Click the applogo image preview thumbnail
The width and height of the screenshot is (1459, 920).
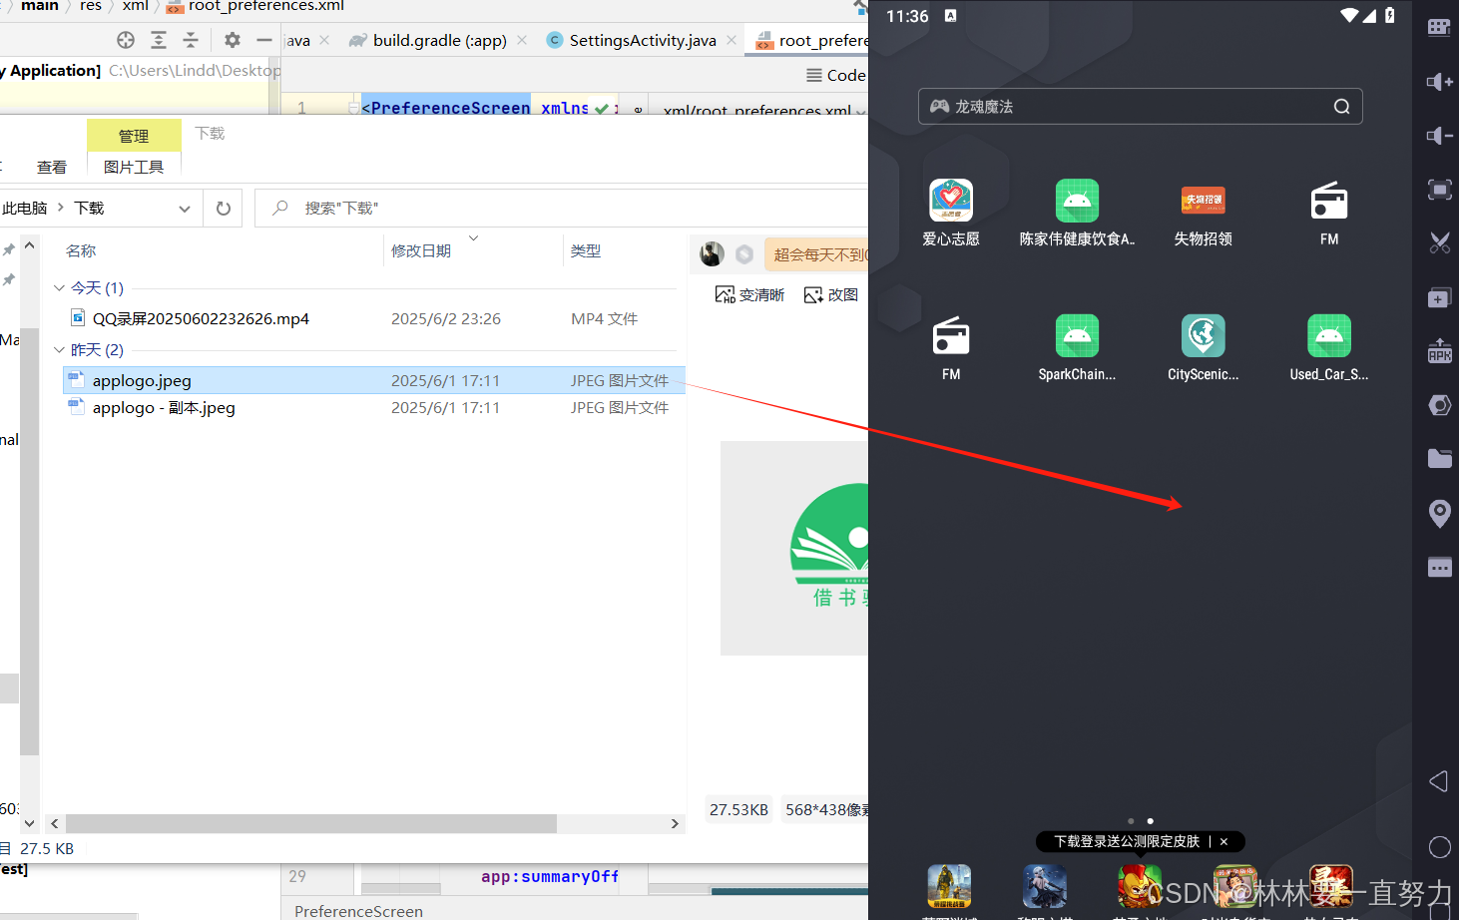tap(794, 548)
